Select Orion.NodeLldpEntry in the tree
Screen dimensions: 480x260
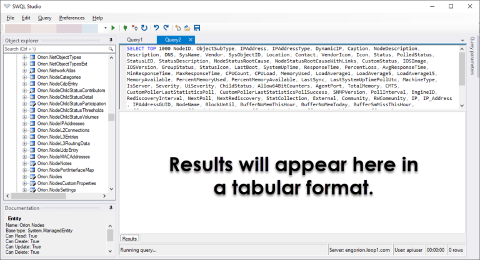tap(58, 150)
